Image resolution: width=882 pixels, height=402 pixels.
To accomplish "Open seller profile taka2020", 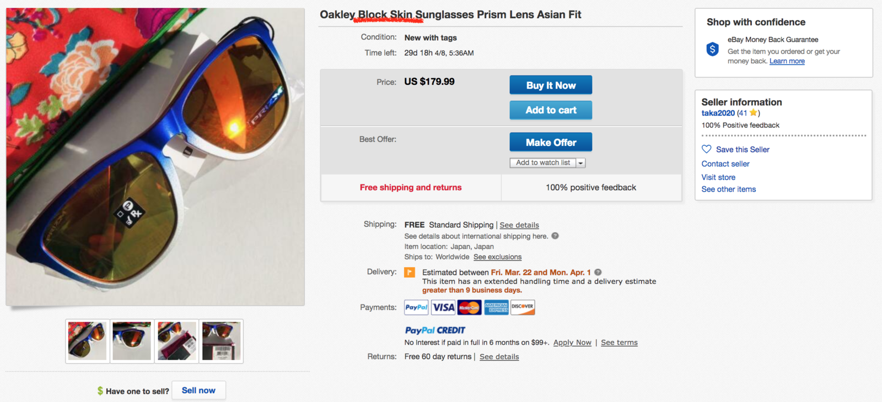I will [x=718, y=113].
